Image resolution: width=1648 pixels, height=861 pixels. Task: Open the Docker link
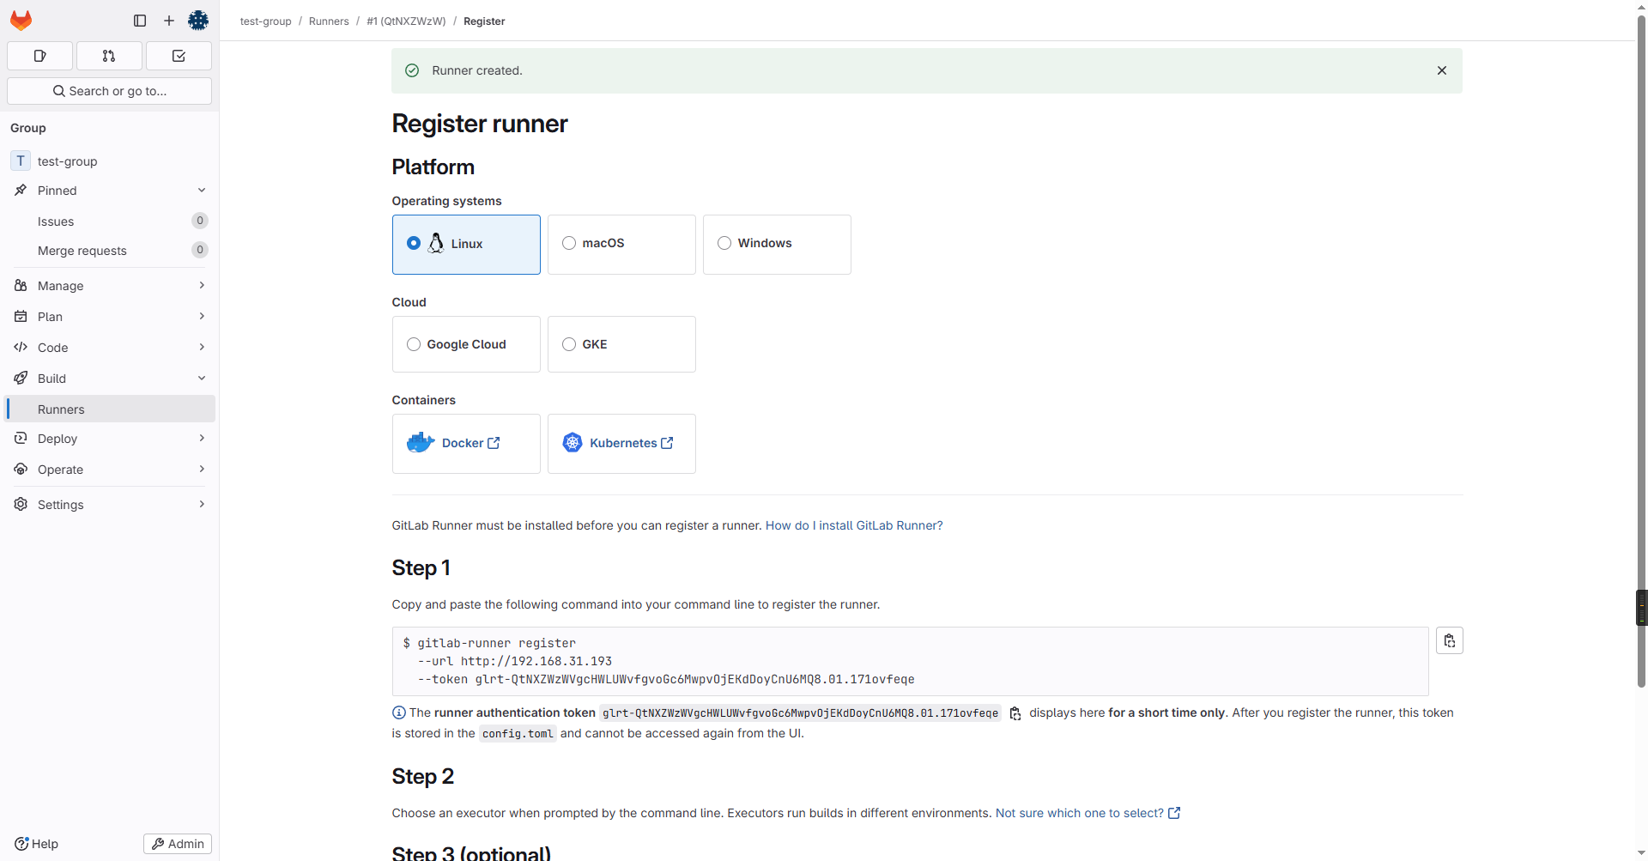pos(470,443)
